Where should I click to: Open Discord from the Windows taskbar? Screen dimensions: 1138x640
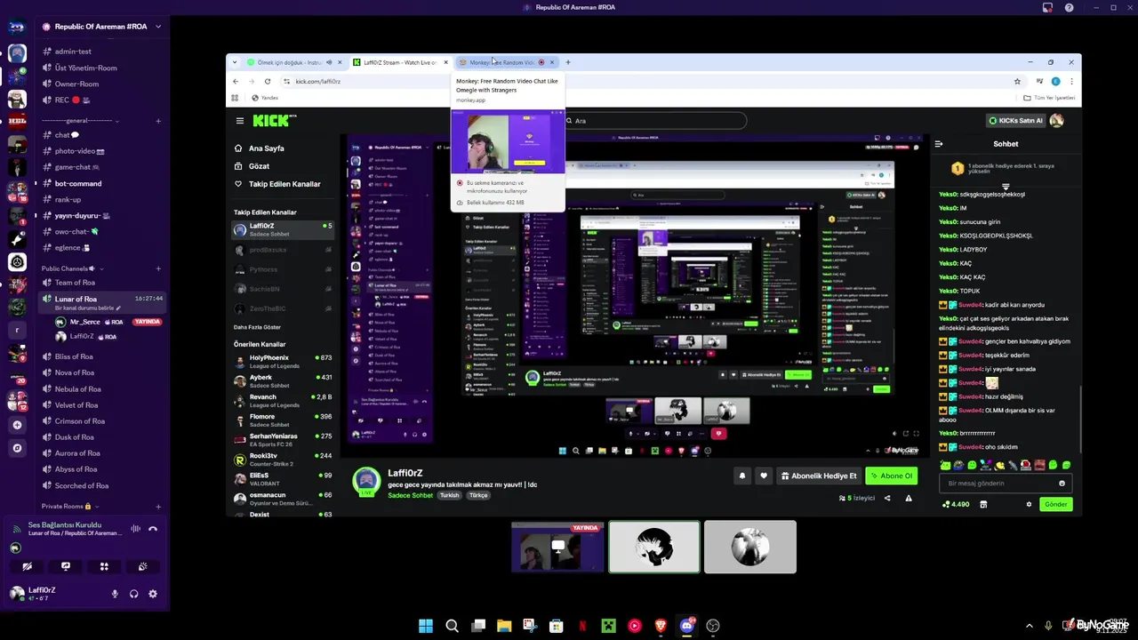click(x=686, y=626)
